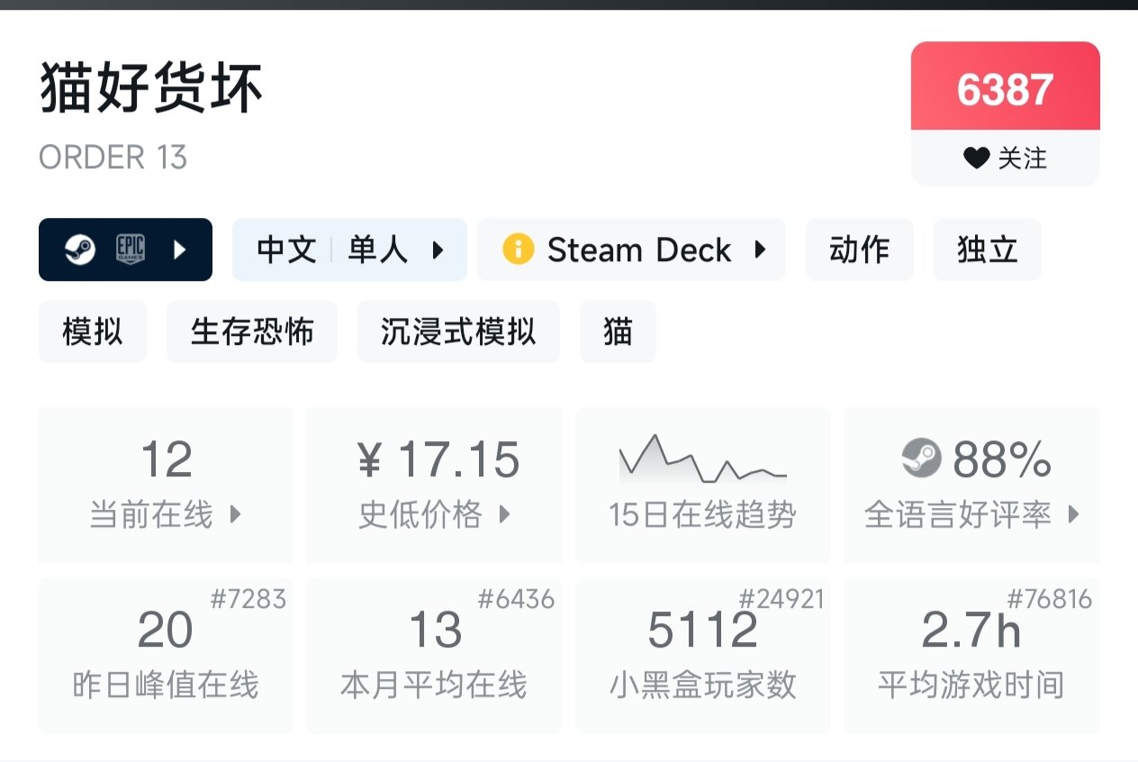Click the Steam icon beside 88%

[921, 458]
